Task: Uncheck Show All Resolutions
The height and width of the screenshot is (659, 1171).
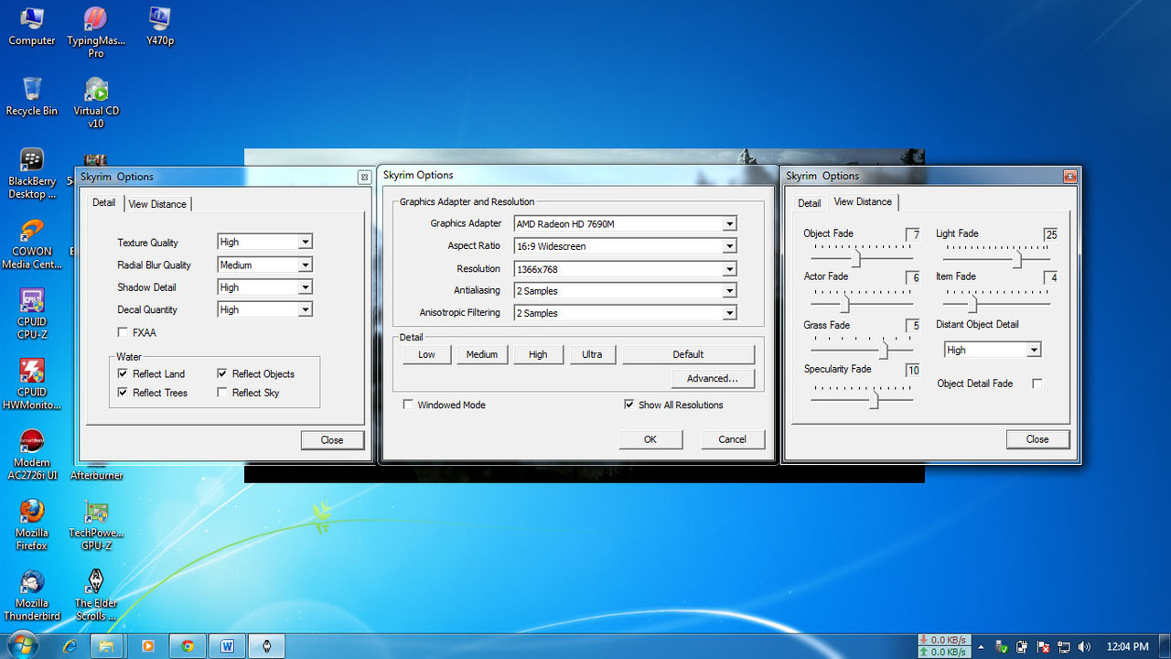Action: coord(629,405)
